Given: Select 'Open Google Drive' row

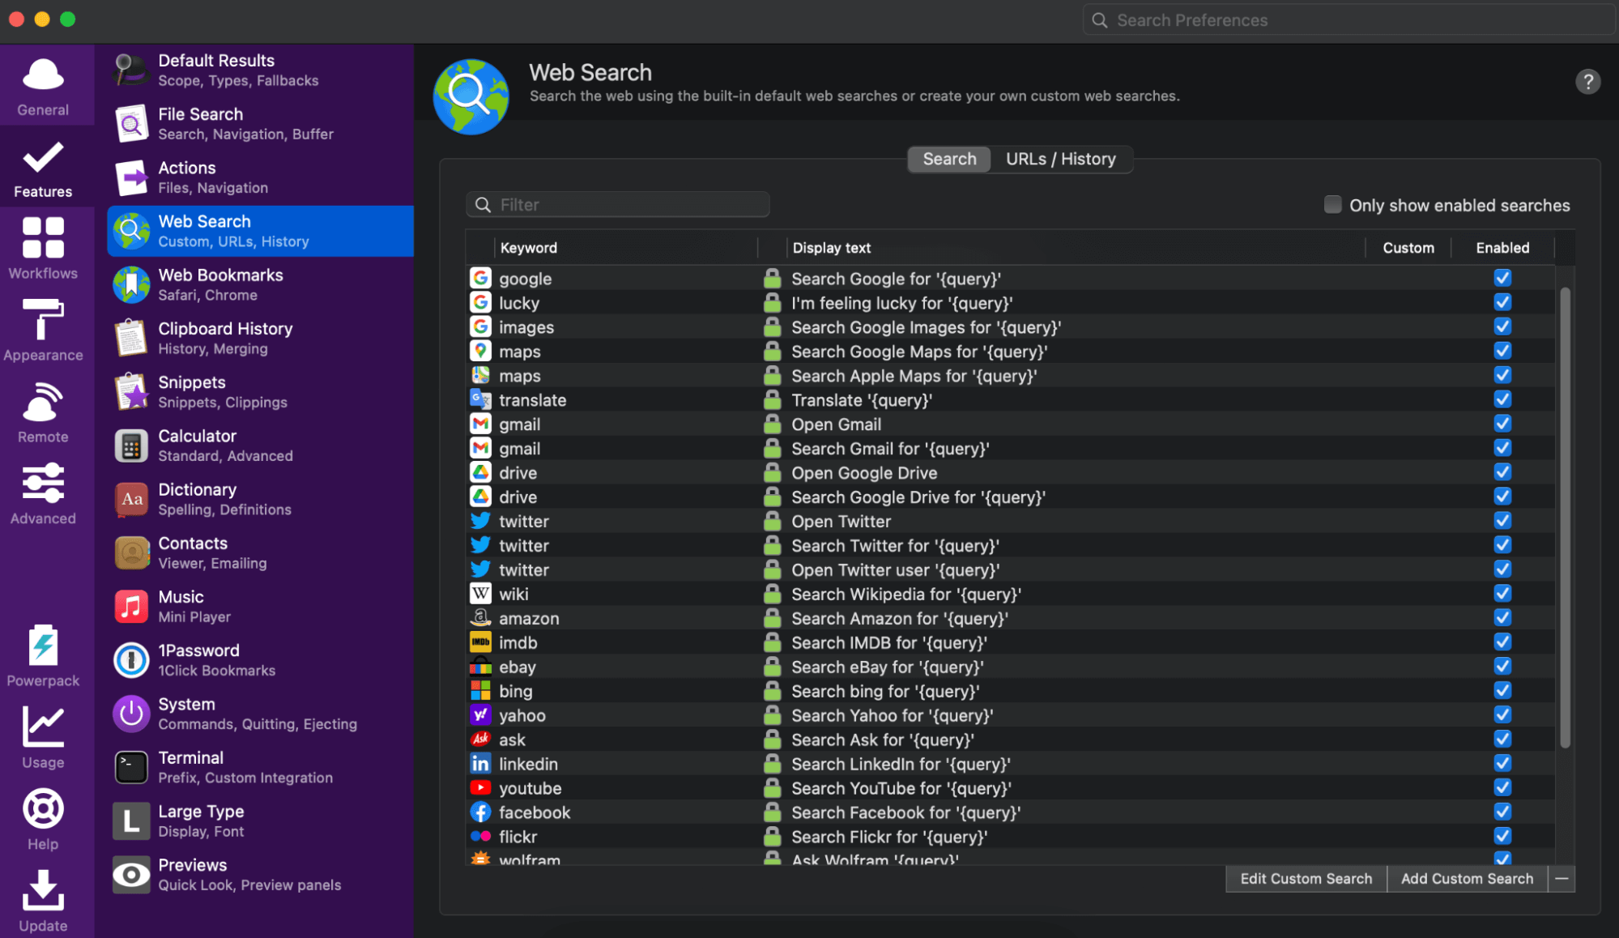Looking at the screenshot, I should tap(1010, 473).
